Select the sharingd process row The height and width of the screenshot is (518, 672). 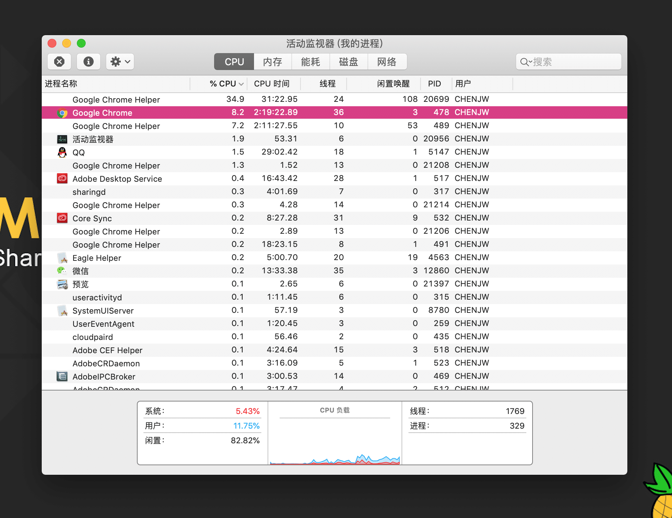click(335, 192)
